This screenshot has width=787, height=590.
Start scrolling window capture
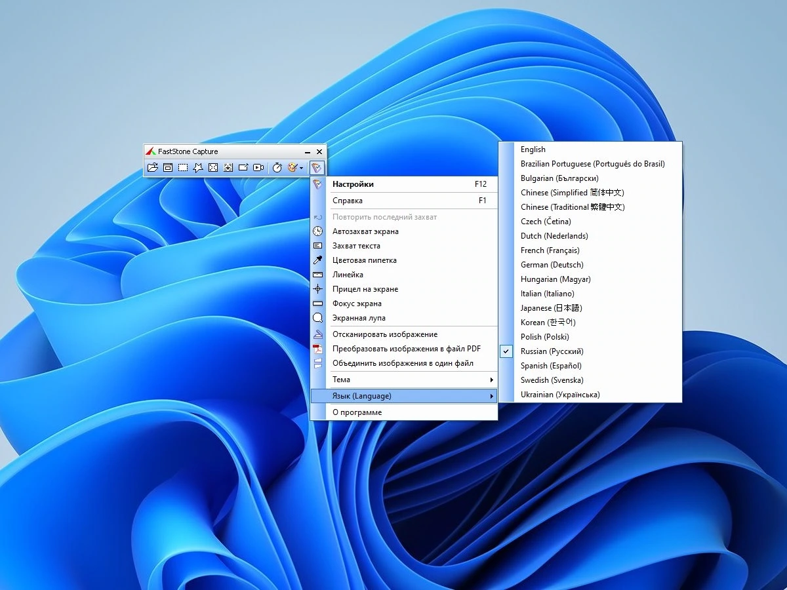228,168
